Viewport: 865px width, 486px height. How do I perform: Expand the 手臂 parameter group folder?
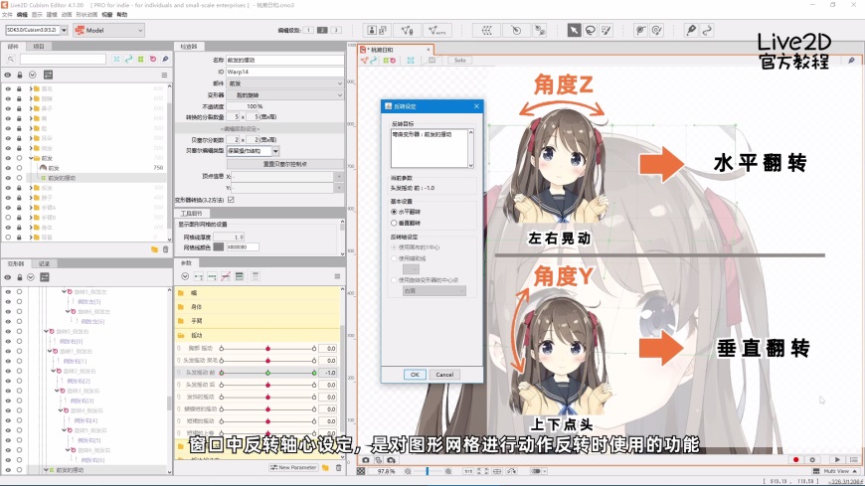[x=180, y=321]
